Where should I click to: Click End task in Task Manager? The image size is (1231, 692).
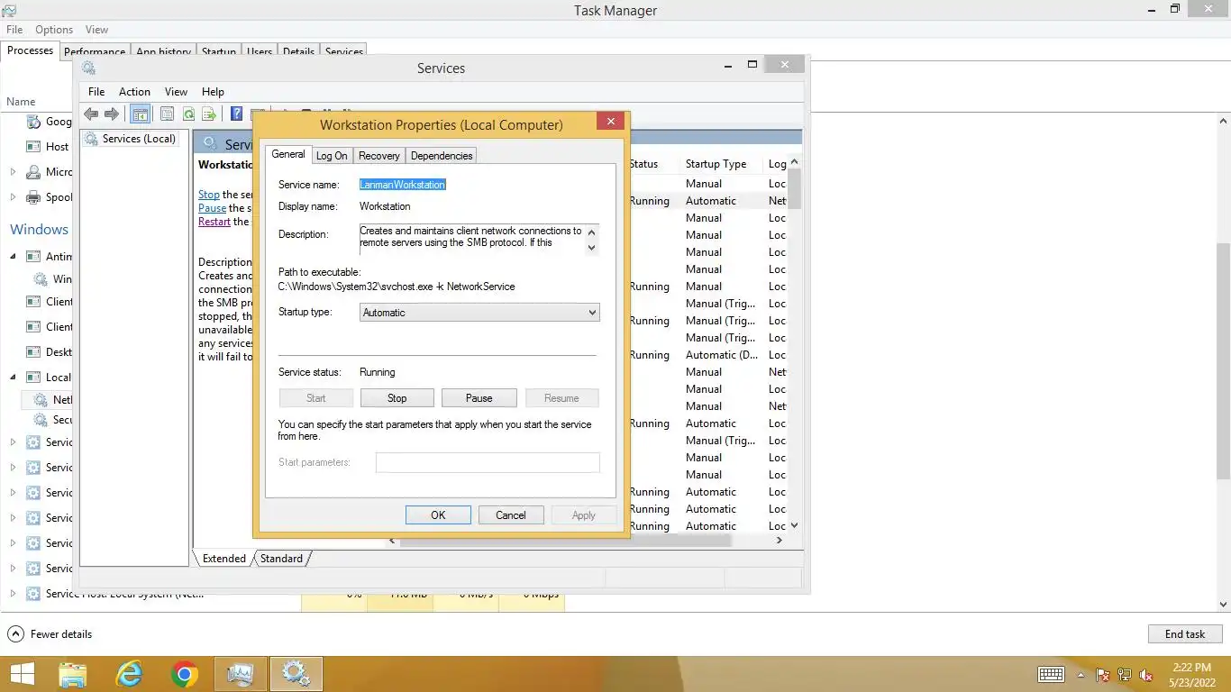coord(1185,634)
